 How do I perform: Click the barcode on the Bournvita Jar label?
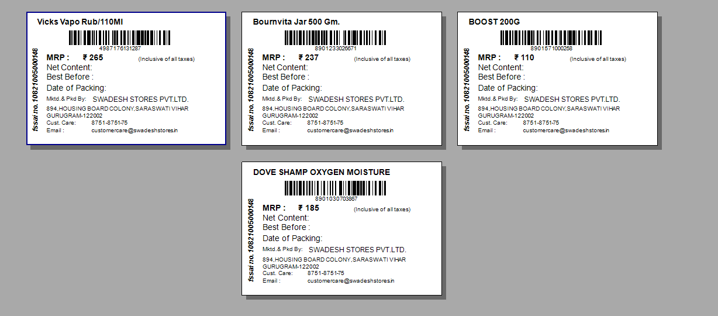tap(336, 38)
